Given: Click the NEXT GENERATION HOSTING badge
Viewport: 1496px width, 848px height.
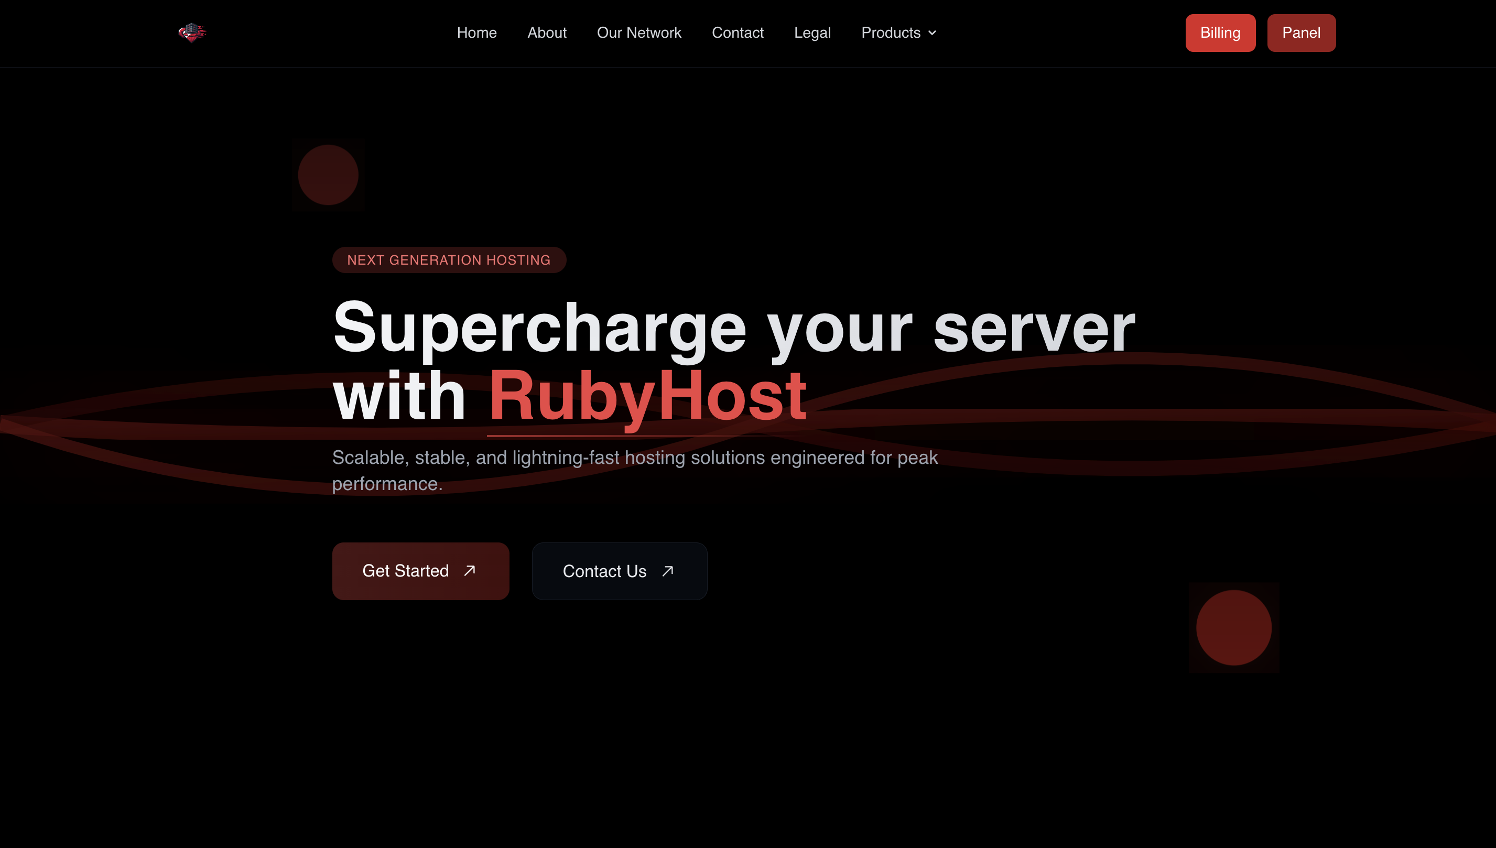Looking at the screenshot, I should [x=449, y=260].
